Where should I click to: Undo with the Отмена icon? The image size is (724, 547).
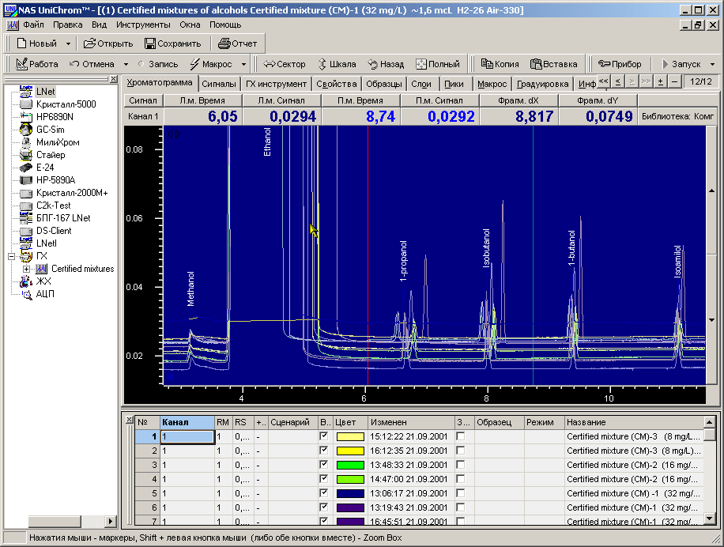74,64
